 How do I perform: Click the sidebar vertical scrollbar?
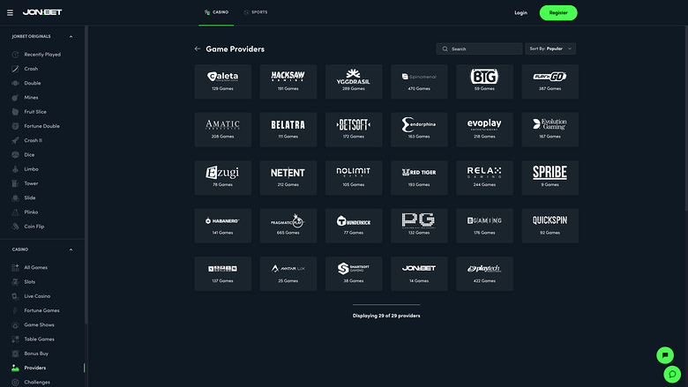[x=86, y=175]
